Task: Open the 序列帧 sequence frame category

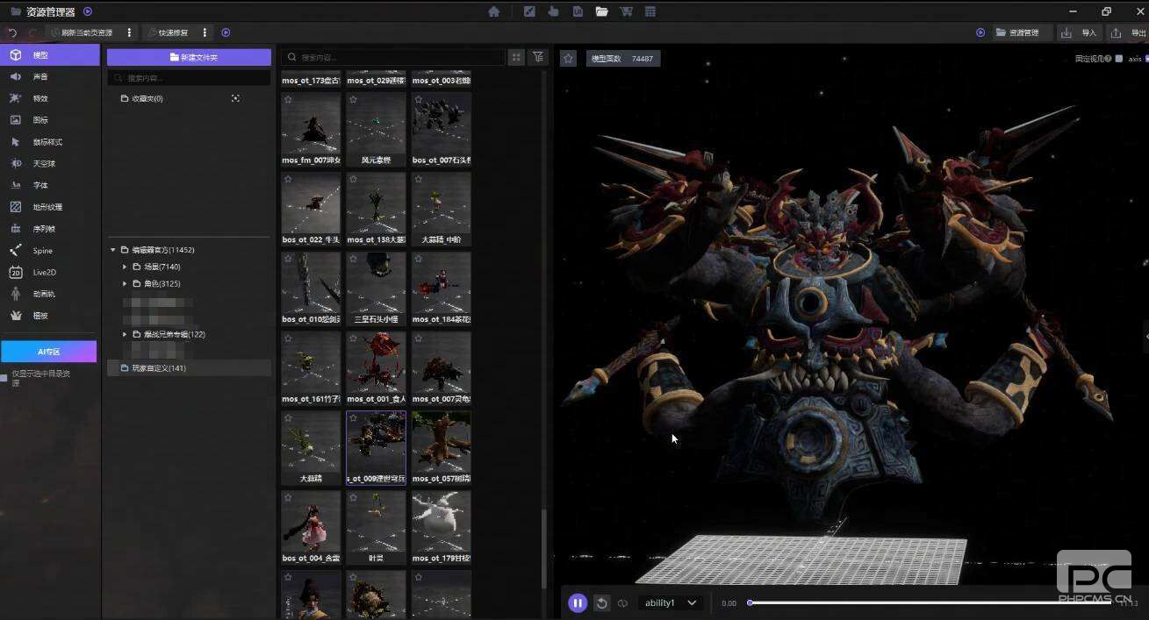Action: 50,229
